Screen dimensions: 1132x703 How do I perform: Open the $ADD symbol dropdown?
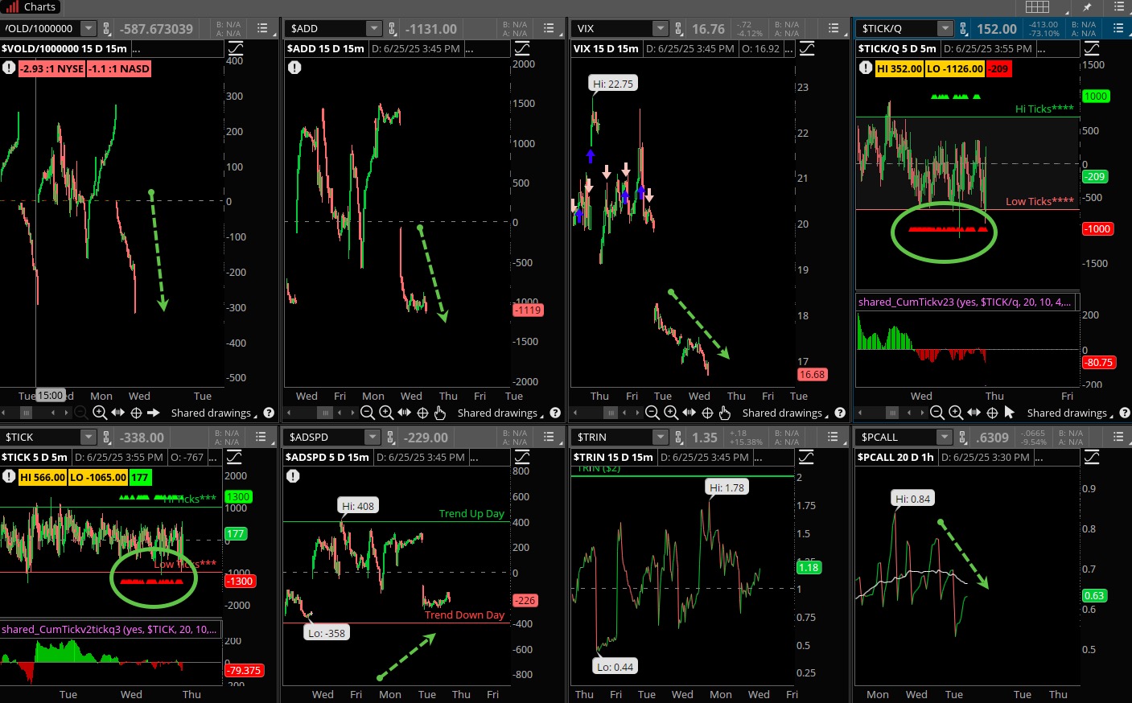[x=373, y=29]
